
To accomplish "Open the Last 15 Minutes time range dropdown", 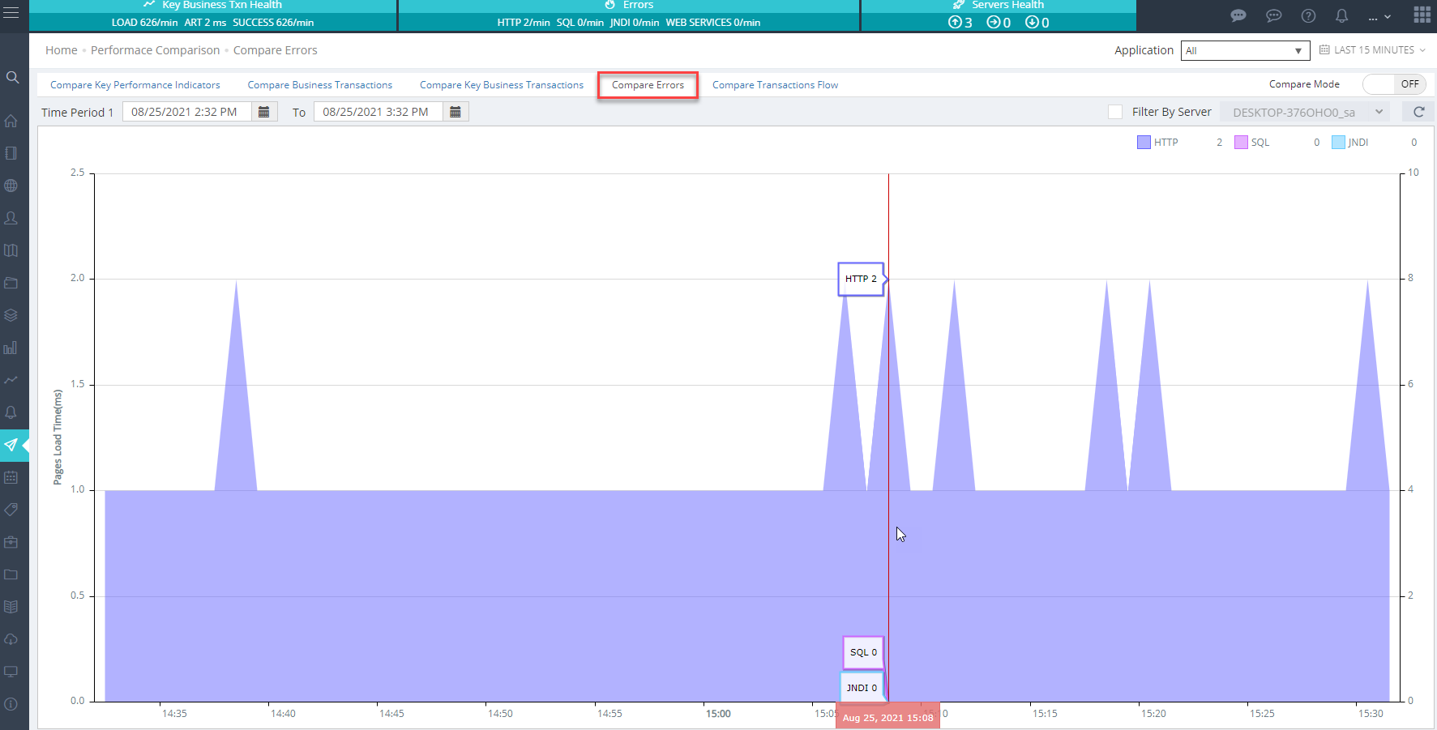I will [1373, 50].
